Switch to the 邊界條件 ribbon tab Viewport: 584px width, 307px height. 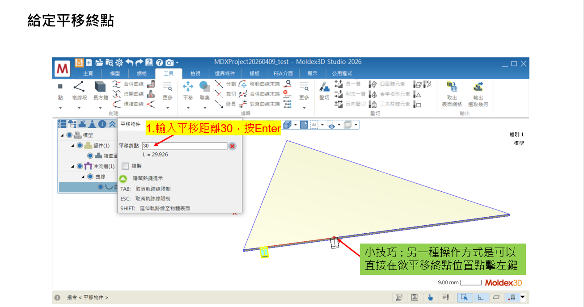[x=225, y=73]
